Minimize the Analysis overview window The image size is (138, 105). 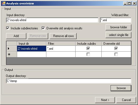tap(125, 3)
